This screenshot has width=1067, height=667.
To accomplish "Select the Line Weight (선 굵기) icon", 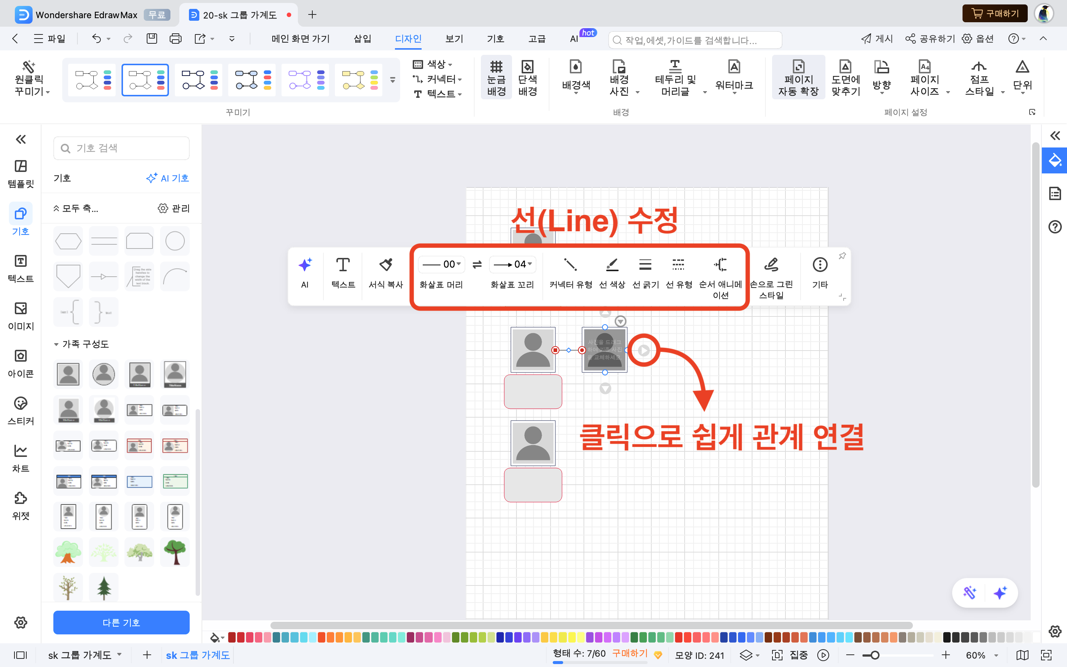I will click(645, 265).
